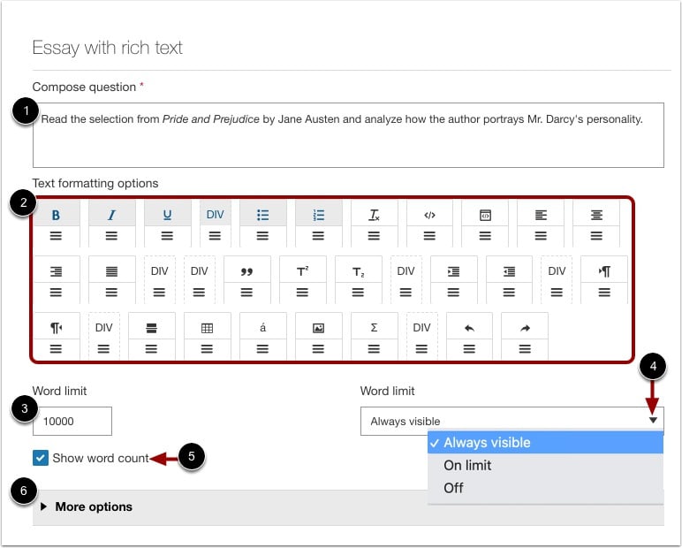The width and height of the screenshot is (682, 548).
Task: Click inside the Compose question text box
Action: (x=348, y=135)
